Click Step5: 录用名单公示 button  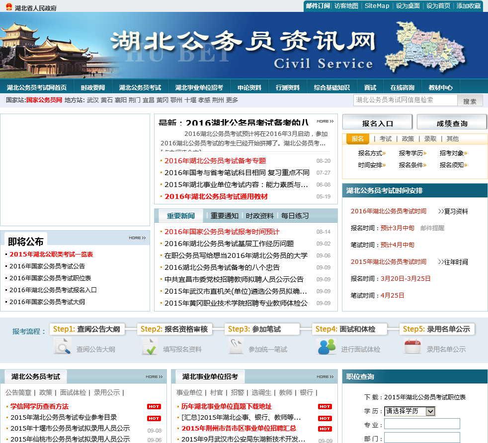click(x=437, y=329)
